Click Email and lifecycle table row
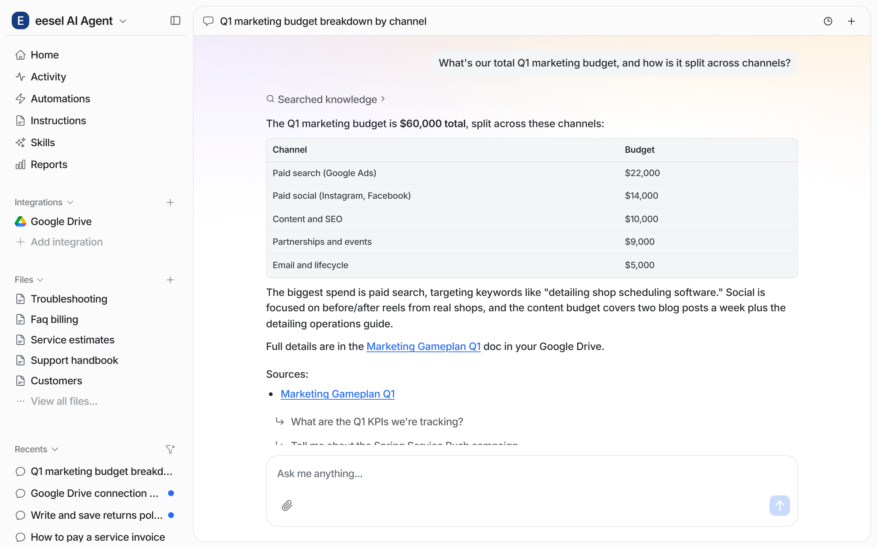877x548 pixels. pyautogui.click(x=532, y=265)
